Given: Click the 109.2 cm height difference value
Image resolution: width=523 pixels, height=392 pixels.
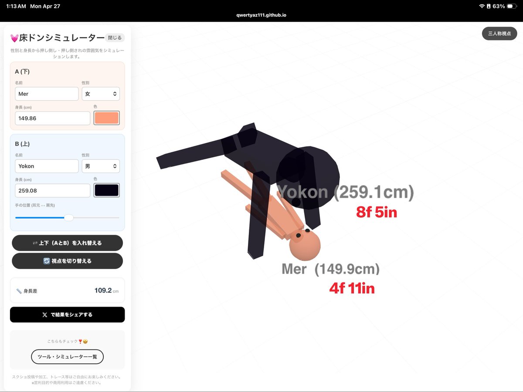Looking at the screenshot, I should (x=106, y=291).
